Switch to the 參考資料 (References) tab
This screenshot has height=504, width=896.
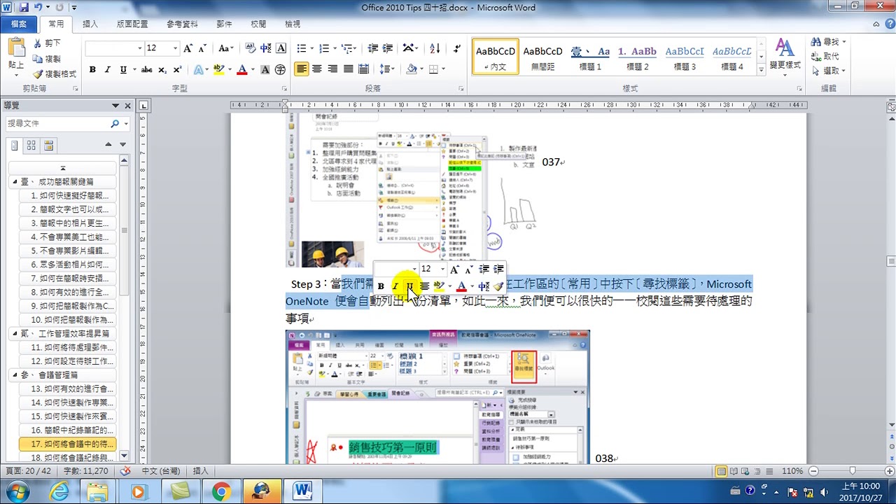(x=182, y=24)
